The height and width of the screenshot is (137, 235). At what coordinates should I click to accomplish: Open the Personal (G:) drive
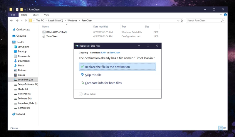[x=24, y=94]
